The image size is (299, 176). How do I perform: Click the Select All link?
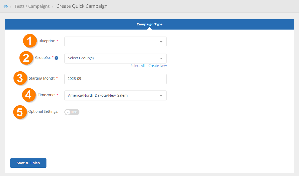tap(137, 66)
